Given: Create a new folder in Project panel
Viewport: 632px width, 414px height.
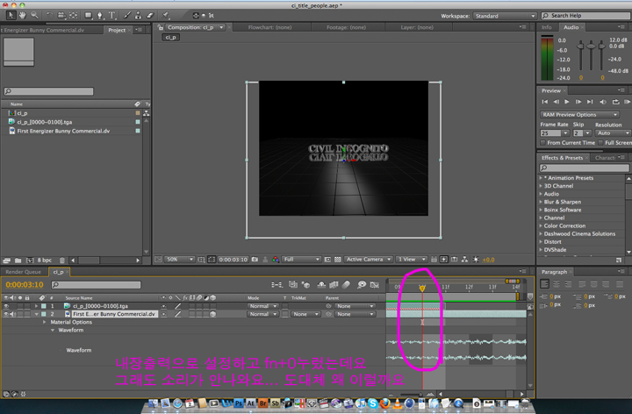Looking at the screenshot, I should 18,261.
